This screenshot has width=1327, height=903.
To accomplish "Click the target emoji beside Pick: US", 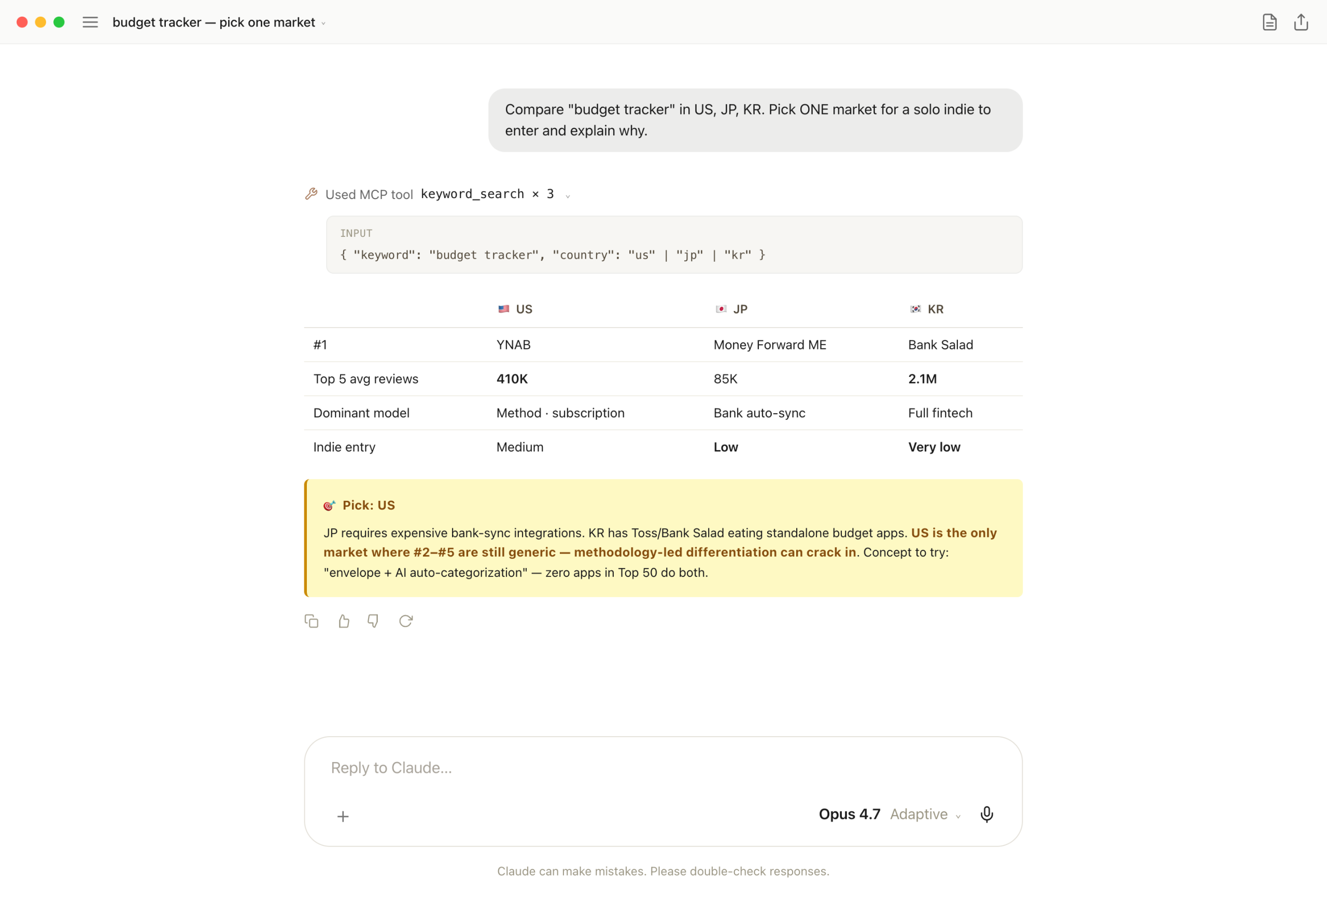I will (x=330, y=505).
